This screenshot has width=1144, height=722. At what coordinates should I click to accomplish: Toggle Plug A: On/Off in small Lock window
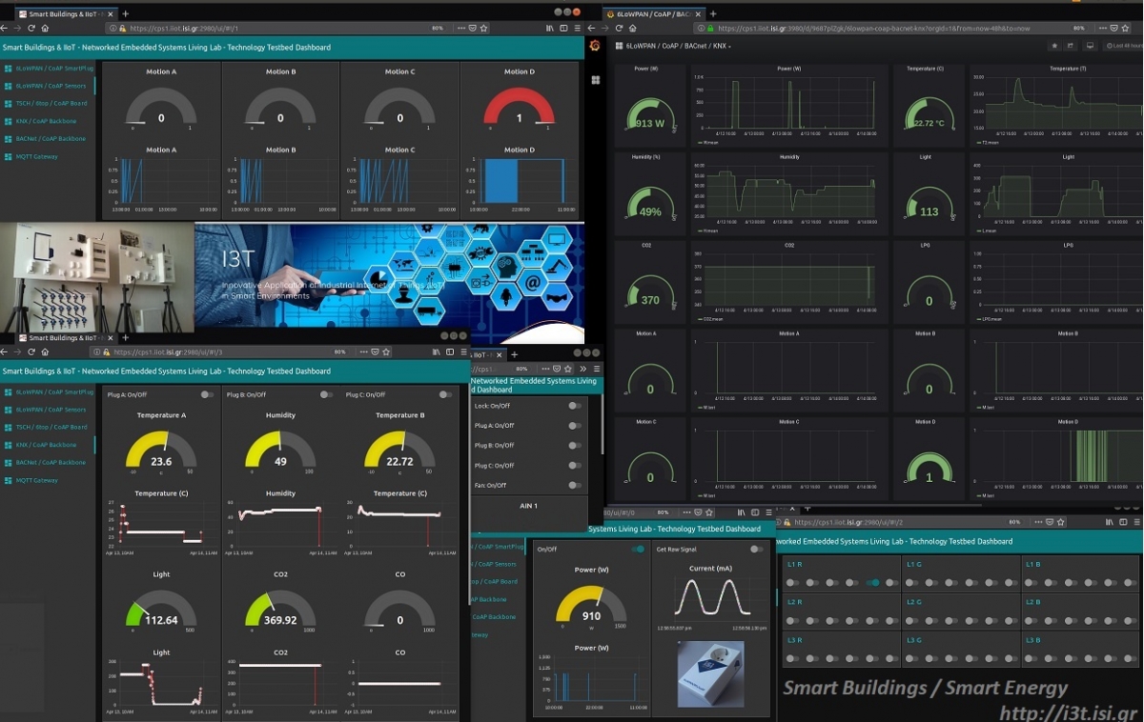click(575, 426)
